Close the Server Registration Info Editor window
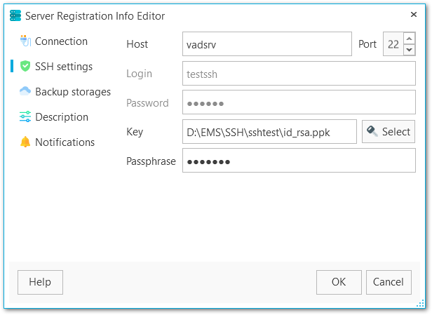This screenshot has height=315, width=432. click(x=413, y=15)
